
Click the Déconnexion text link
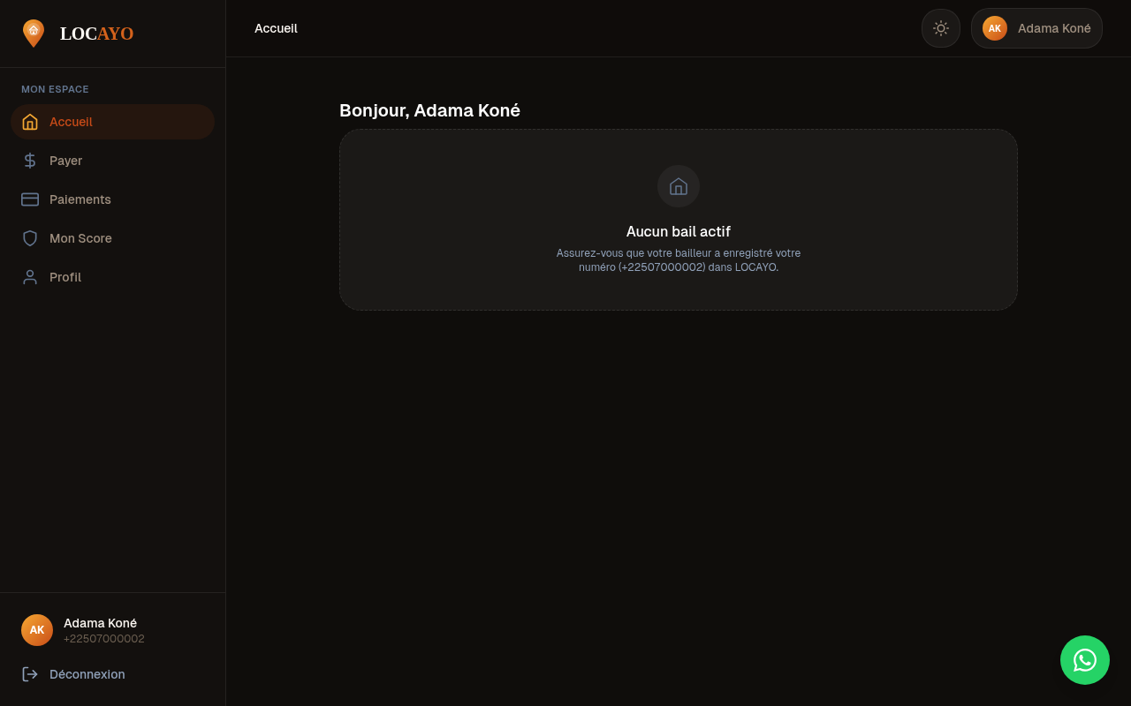click(x=87, y=674)
